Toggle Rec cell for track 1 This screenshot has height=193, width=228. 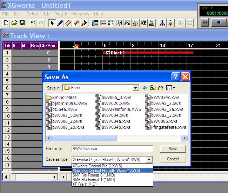34,53
